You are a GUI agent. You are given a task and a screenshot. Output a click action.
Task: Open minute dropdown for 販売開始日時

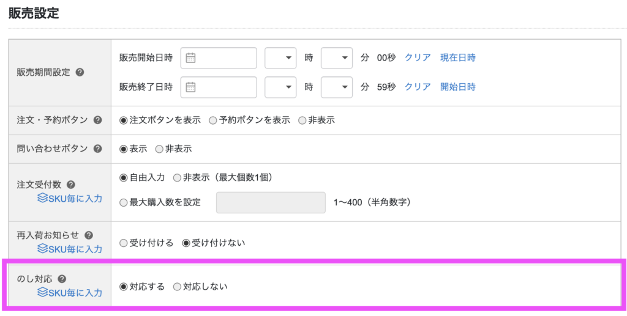point(337,58)
